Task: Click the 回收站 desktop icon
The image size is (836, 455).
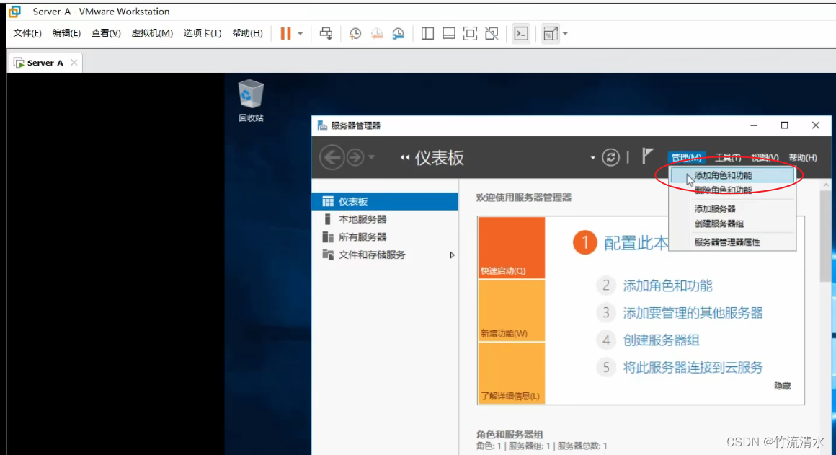Action: (x=251, y=100)
